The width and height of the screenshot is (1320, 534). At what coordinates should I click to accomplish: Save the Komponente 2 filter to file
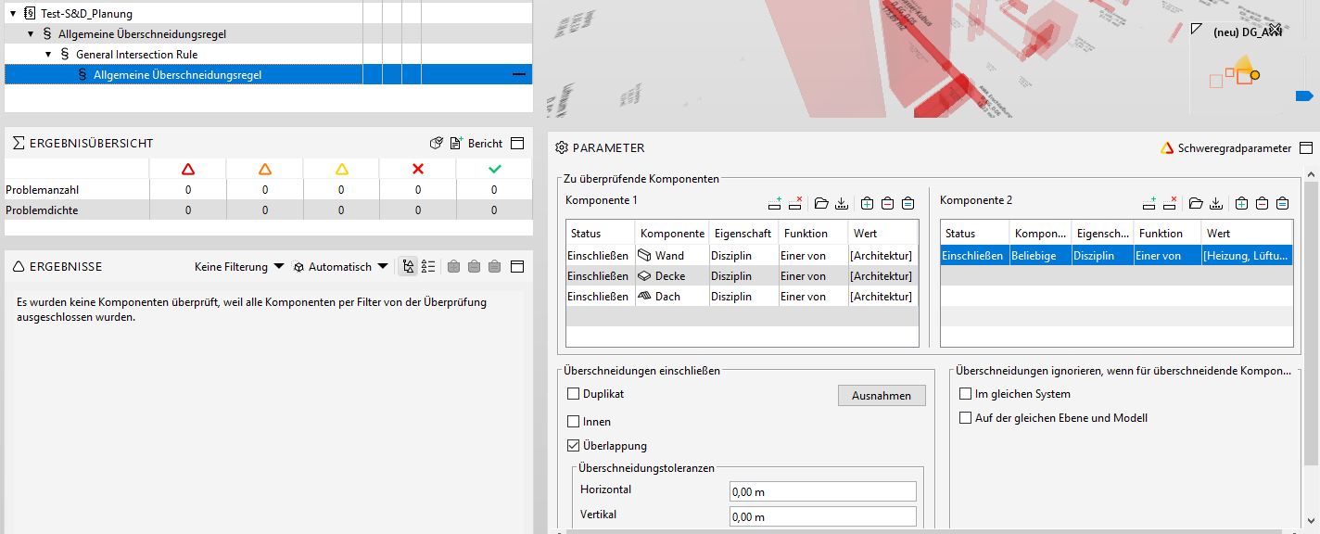click(1216, 203)
